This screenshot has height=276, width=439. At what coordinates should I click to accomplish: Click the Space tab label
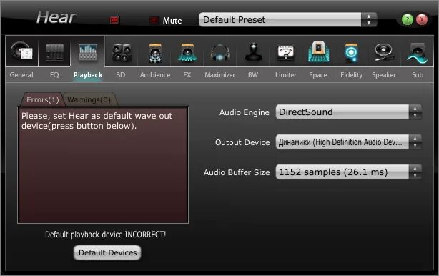(318, 75)
